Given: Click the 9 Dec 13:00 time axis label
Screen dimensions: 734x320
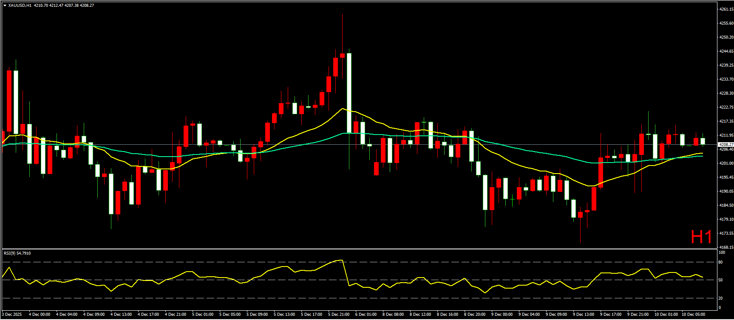Looking at the screenshot, I should 584,314.
